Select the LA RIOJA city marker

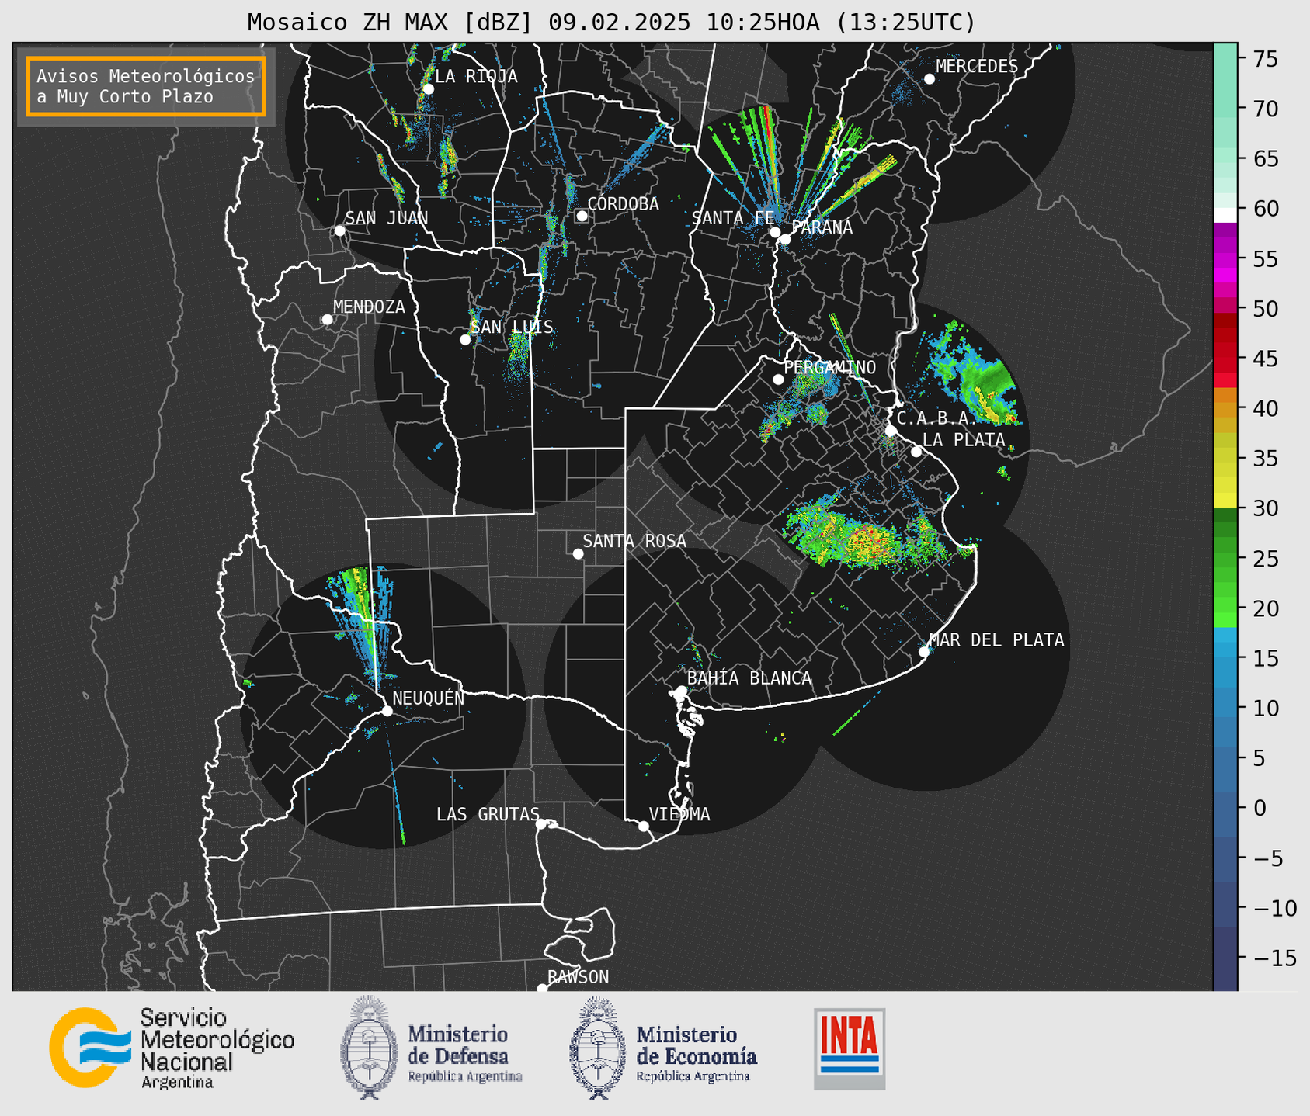[x=428, y=89]
